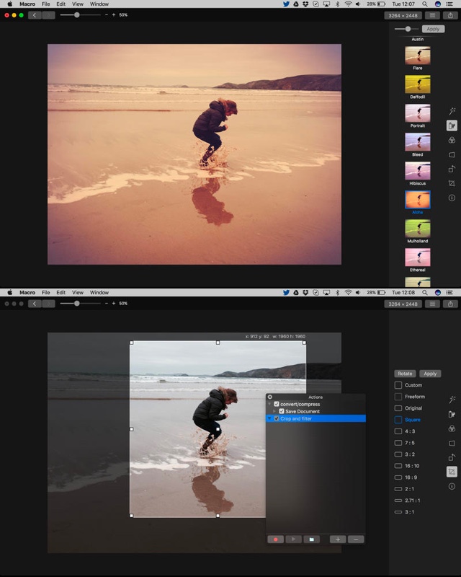461x577 pixels.
Task: Collapse the convert/compress action group
Action: point(269,404)
